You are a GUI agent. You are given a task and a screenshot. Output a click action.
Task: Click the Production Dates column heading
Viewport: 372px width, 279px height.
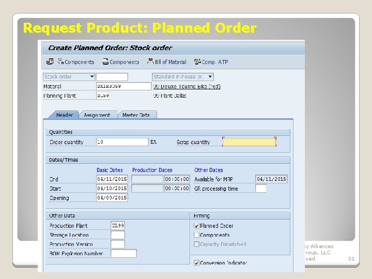click(x=152, y=170)
